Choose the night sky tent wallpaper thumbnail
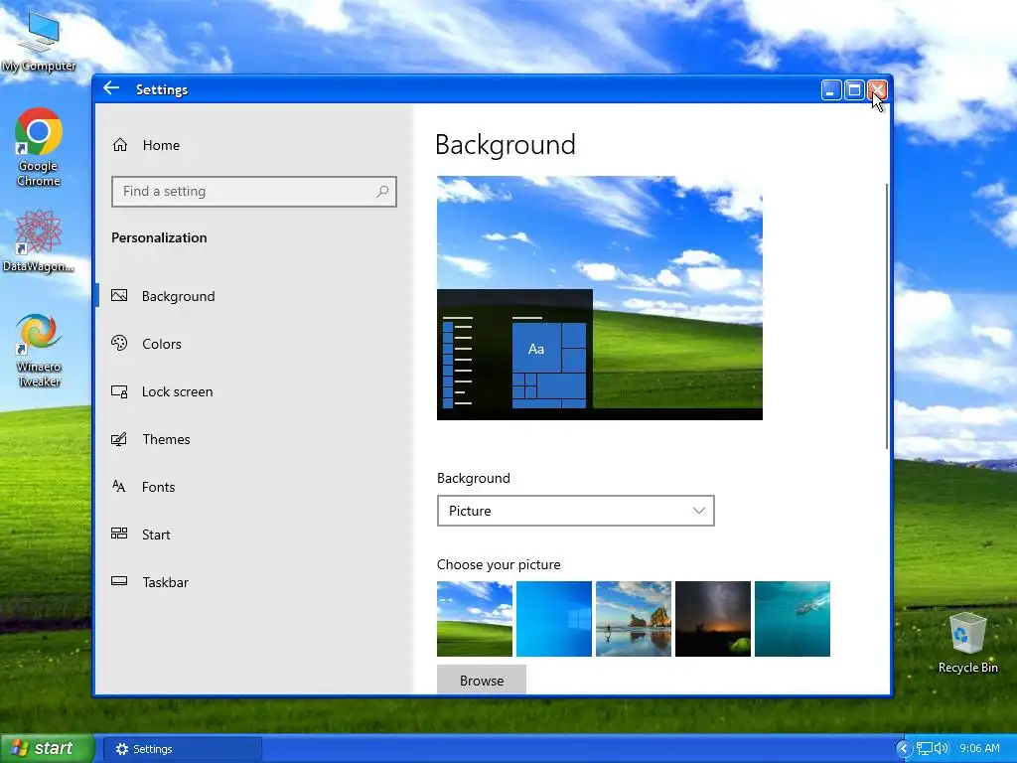This screenshot has height=763, width=1017. click(x=713, y=619)
